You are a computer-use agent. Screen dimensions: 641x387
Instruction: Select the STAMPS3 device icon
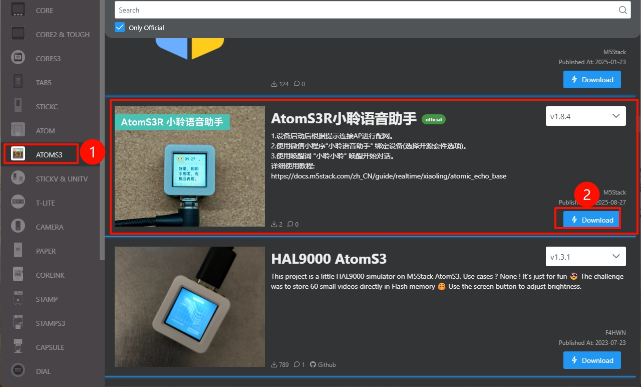[18, 323]
